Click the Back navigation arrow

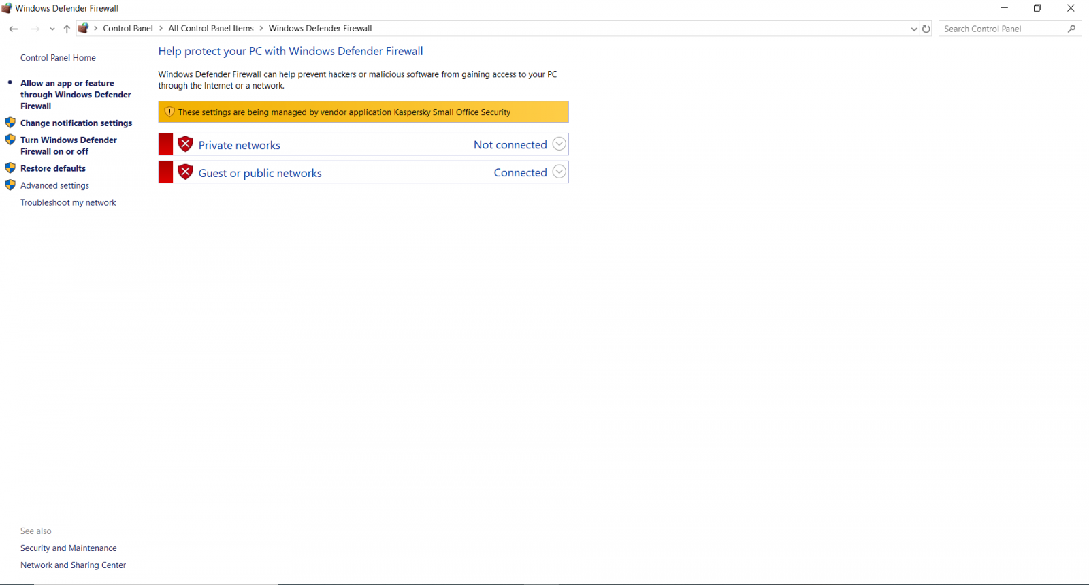point(14,29)
